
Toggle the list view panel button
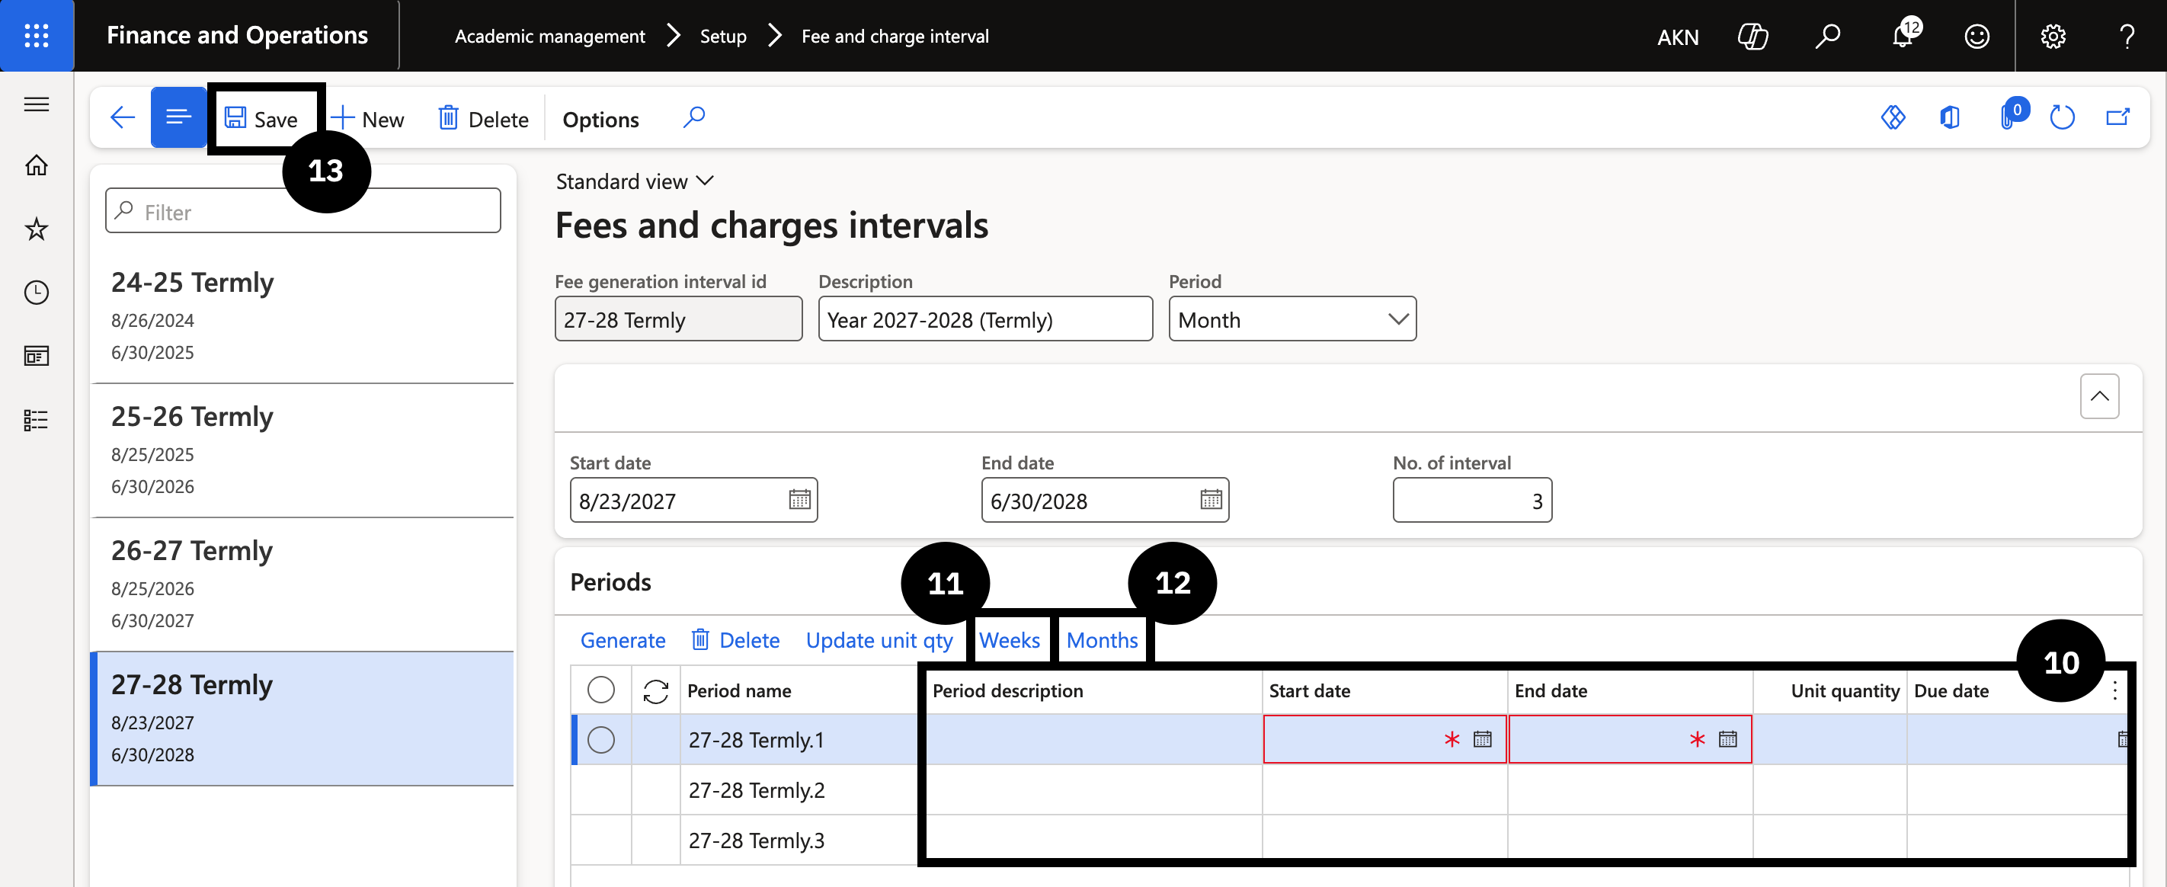point(178,118)
